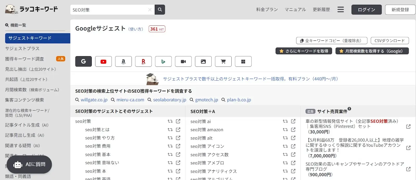Clear the SEO対策 search field
Viewport: 416px width, 180px height.
150,10
